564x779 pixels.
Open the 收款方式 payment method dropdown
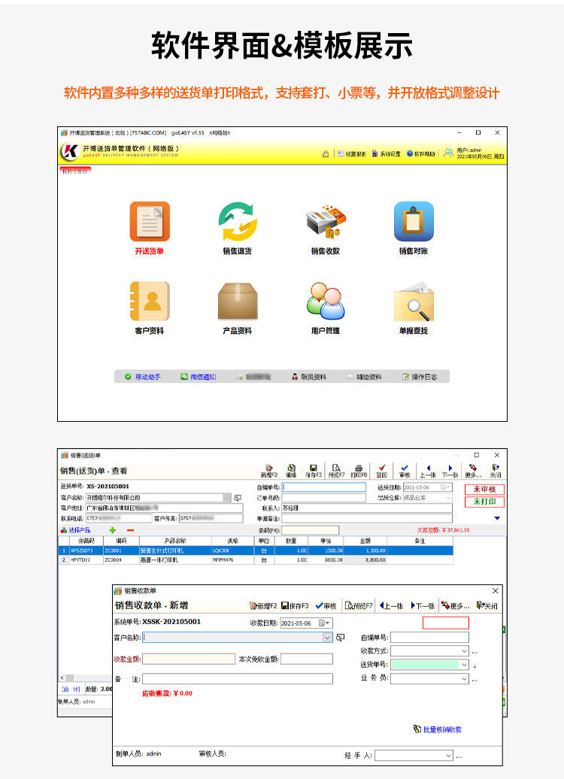[463, 651]
